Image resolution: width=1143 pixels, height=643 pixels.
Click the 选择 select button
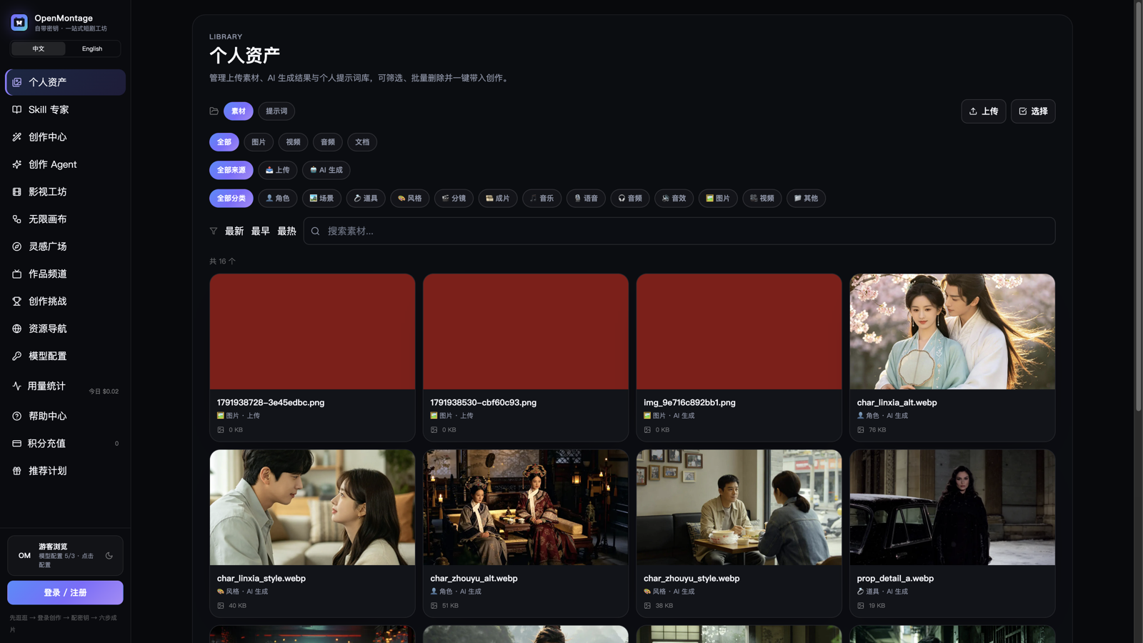tap(1033, 111)
